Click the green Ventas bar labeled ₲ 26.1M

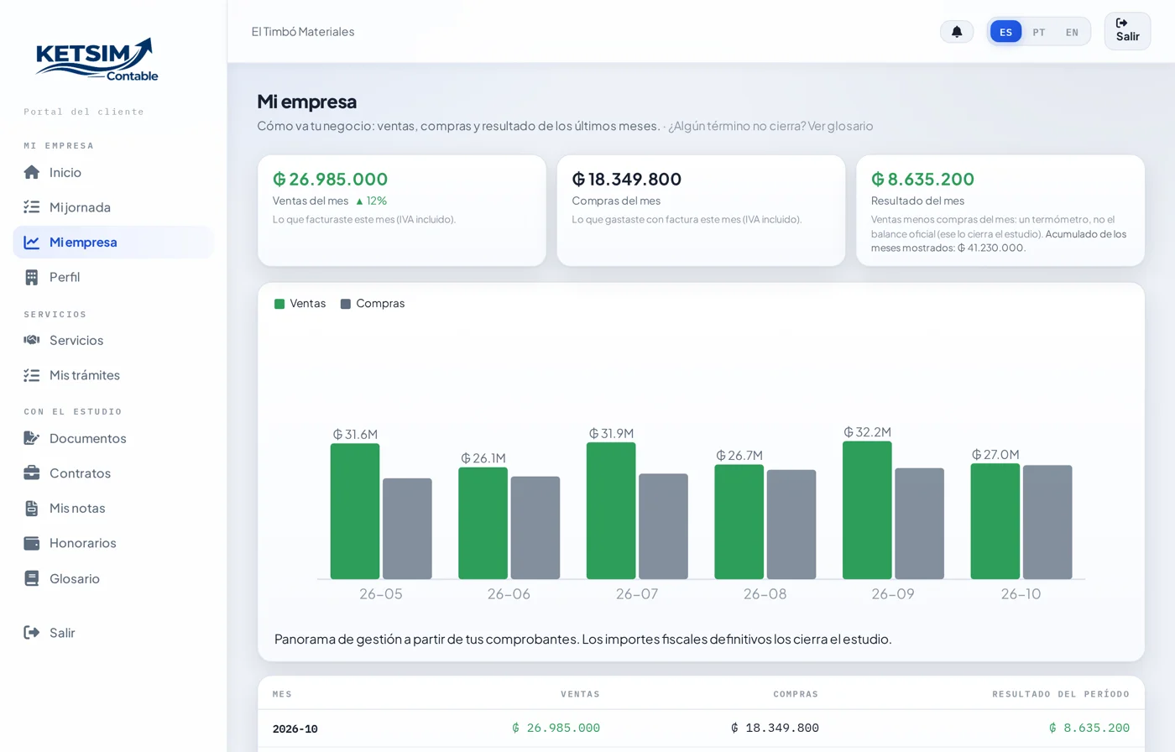click(x=483, y=523)
